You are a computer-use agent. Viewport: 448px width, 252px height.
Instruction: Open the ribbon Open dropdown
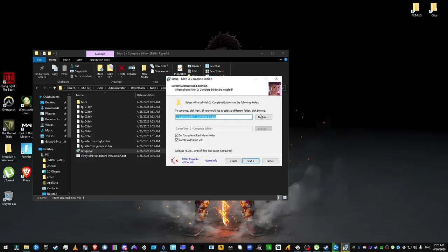194,66
